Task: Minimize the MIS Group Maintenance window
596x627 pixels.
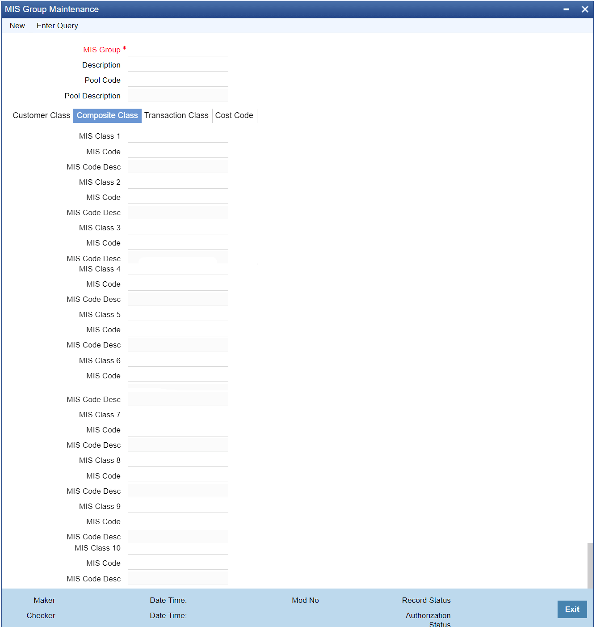Action: pos(566,9)
